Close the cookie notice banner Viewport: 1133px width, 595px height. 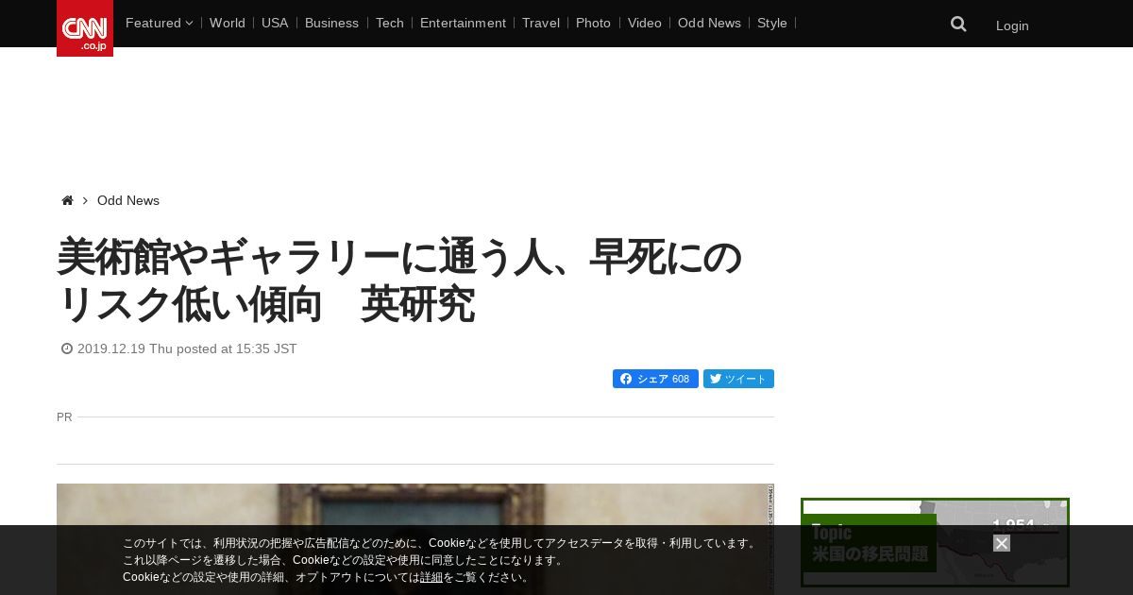click(x=1002, y=543)
